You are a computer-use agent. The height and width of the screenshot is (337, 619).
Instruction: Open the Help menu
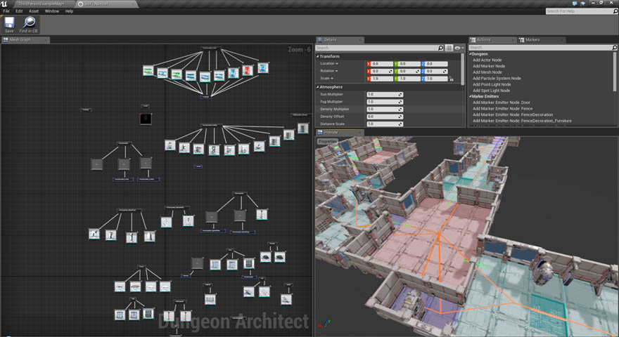point(69,11)
